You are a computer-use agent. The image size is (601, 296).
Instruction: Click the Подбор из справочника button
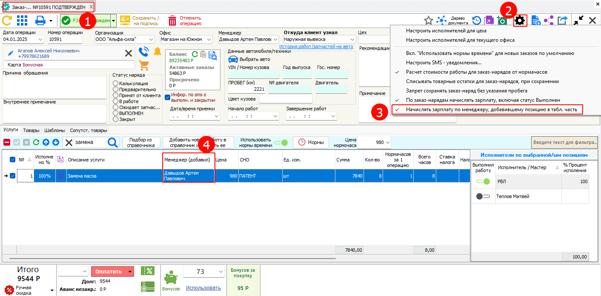click(x=141, y=142)
